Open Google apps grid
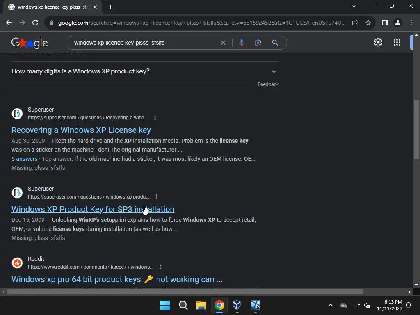The height and width of the screenshot is (315, 420). tap(397, 42)
